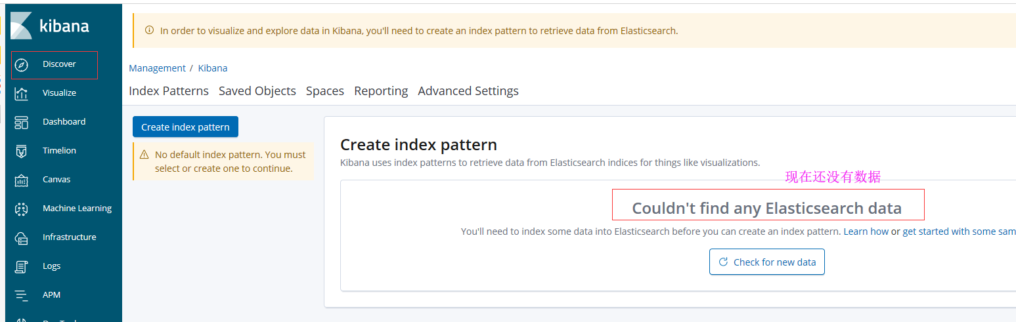Click the info icon in the top banner
This screenshot has height=322, width=1016.
[149, 30]
